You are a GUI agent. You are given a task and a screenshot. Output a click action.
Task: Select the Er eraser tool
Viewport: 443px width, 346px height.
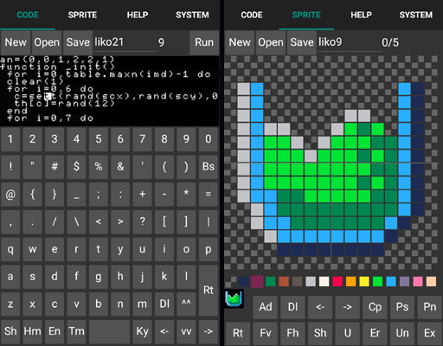pyautogui.click(x=375, y=333)
